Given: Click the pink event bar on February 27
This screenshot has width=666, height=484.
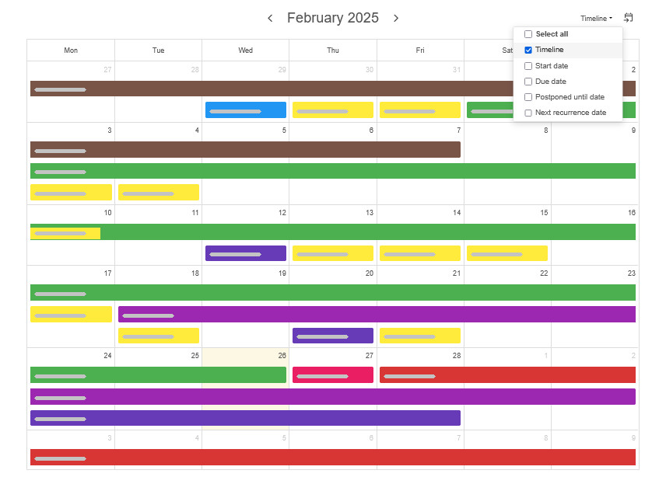Looking at the screenshot, I should [x=332, y=374].
